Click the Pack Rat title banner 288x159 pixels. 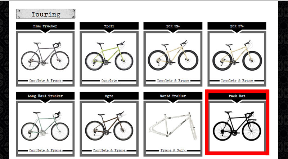[237, 96]
